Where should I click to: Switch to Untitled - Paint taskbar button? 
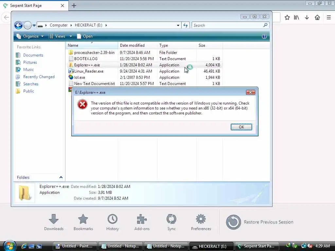pos(75,246)
